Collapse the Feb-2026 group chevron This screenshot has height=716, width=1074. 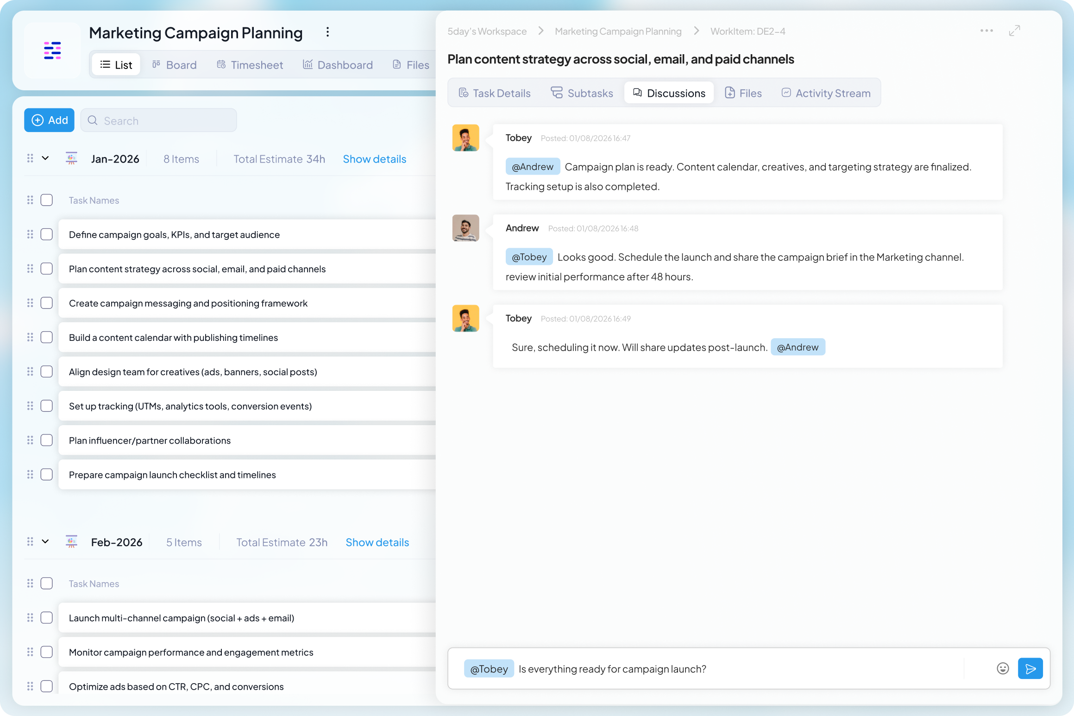45,541
